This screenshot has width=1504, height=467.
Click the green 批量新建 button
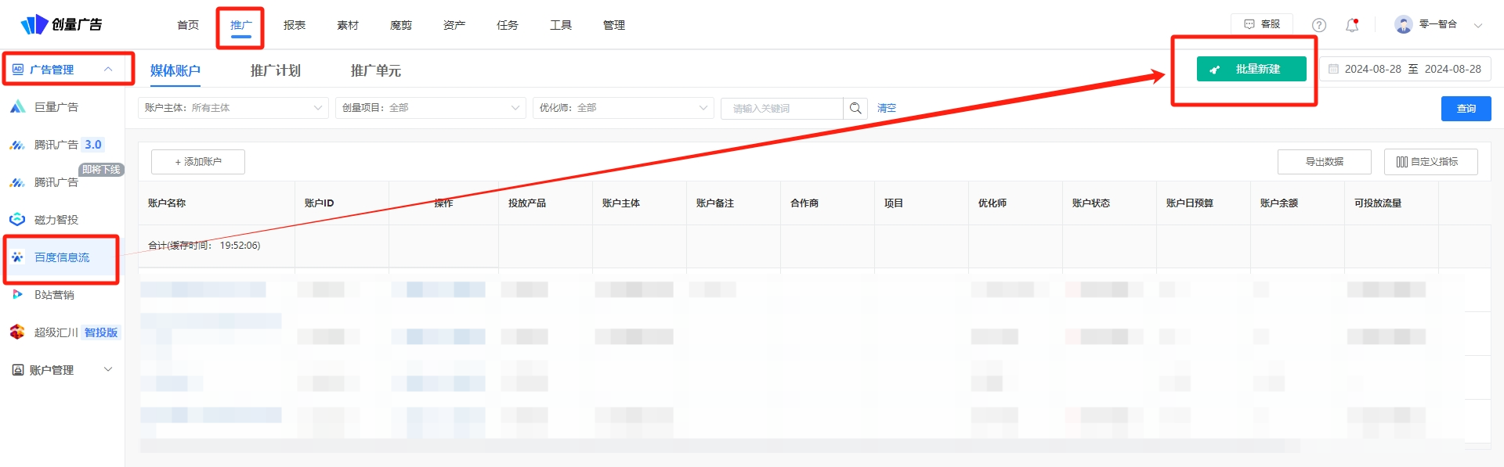click(1251, 69)
